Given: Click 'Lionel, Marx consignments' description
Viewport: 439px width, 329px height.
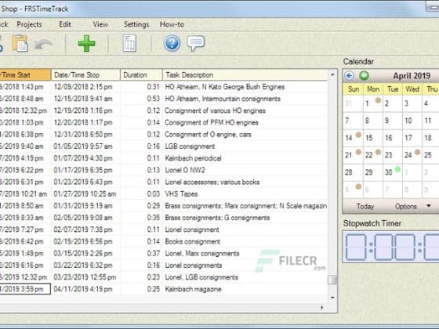Looking at the screenshot, I should pyautogui.click(x=202, y=254).
